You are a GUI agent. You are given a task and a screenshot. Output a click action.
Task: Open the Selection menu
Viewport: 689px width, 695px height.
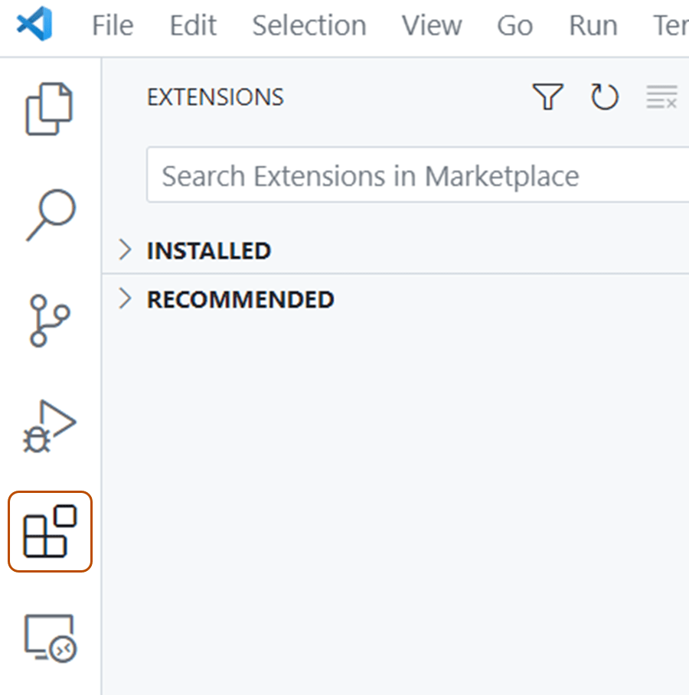pyautogui.click(x=309, y=25)
